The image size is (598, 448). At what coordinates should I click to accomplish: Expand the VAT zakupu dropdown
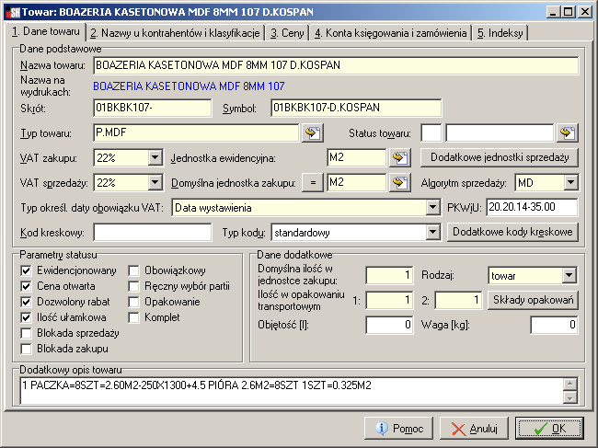(155, 157)
